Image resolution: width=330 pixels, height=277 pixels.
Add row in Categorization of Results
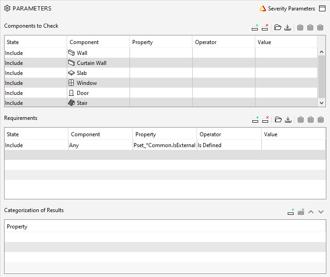click(291, 212)
